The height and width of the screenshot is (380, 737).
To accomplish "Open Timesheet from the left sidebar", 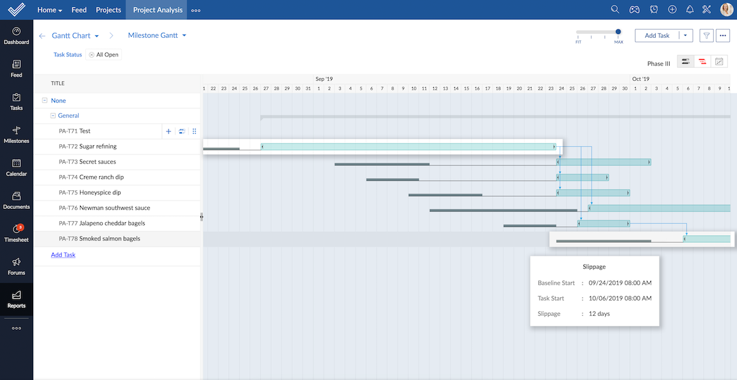I will pyautogui.click(x=16, y=233).
